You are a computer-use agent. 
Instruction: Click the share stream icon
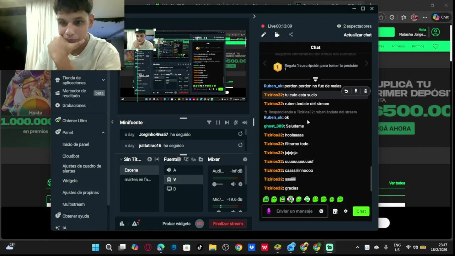(291, 34)
